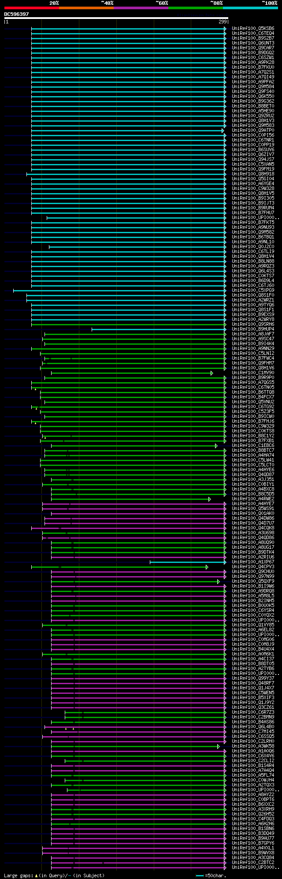Click the short cyan bar of UniRef100_A1XP67
Screen dimensions: 282x879
pyautogui.click(x=188, y=562)
